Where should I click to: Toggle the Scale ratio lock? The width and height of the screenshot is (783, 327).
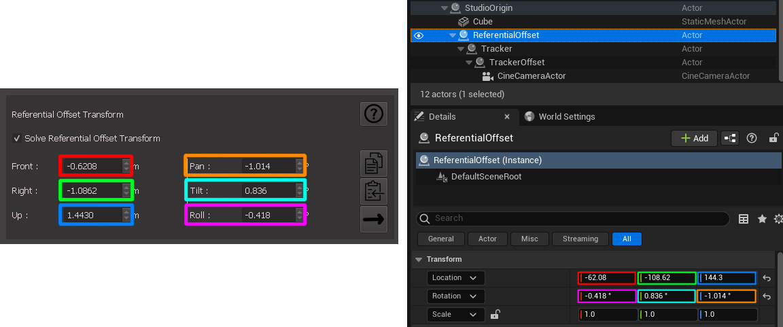tap(495, 314)
